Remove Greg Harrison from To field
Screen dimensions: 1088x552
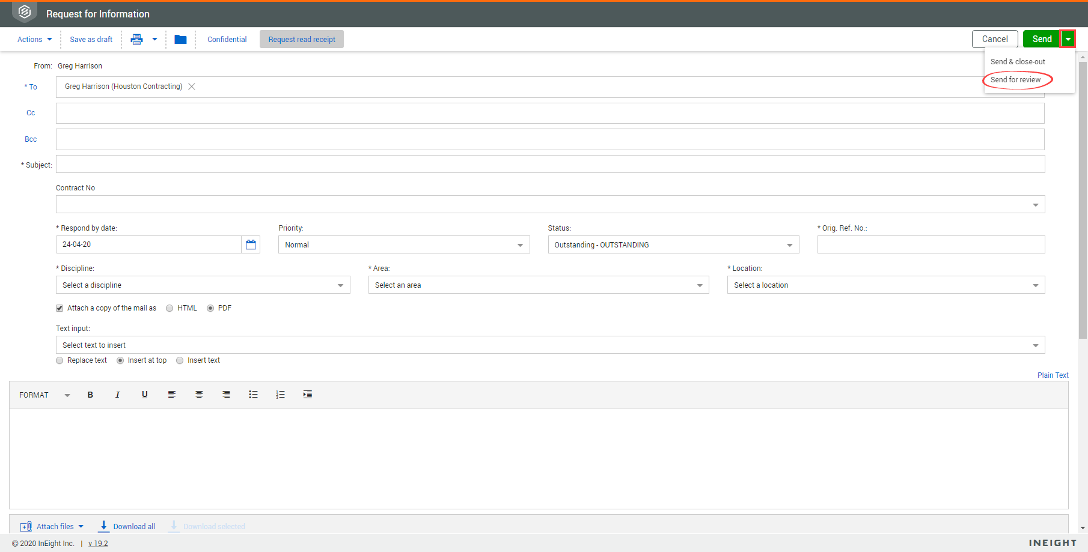[x=192, y=86]
